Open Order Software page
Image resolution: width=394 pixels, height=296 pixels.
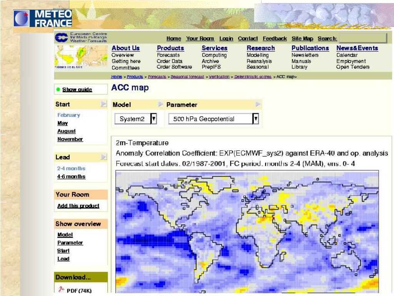(x=174, y=67)
